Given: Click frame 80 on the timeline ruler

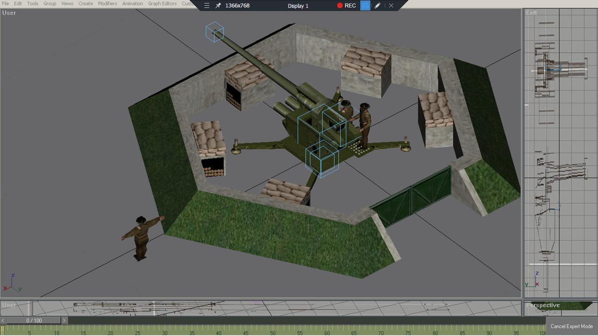Looking at the screenshot, I should click(x=435, y=332).
